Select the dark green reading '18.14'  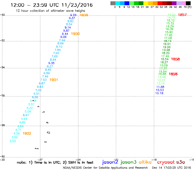pyautogui.click(x=168, y=41)
